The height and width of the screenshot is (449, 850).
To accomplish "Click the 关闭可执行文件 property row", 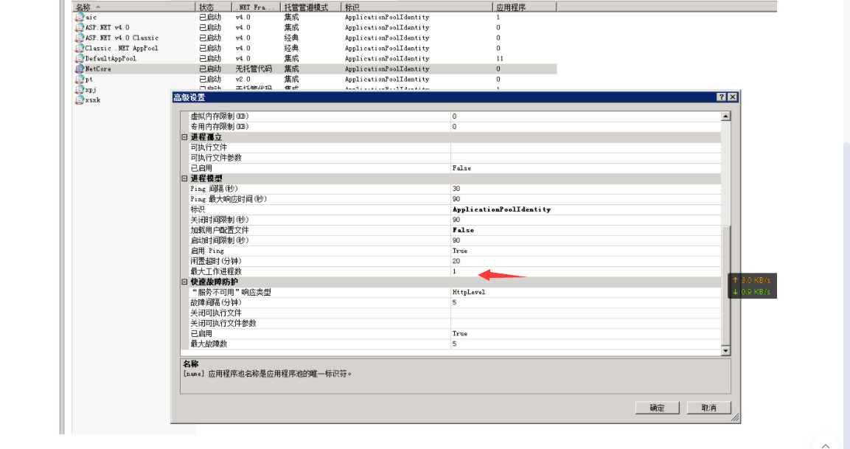I will [455, 313].
